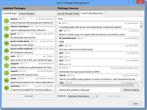Screen dimensions: 147x110
Task: Click 'Simplified HTTP request client.' description
Action: click(x=24, y=75)
